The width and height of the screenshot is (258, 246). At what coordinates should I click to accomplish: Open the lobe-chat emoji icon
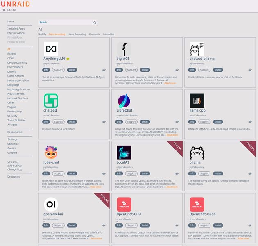pyautogui.click(x=51, y=153)
